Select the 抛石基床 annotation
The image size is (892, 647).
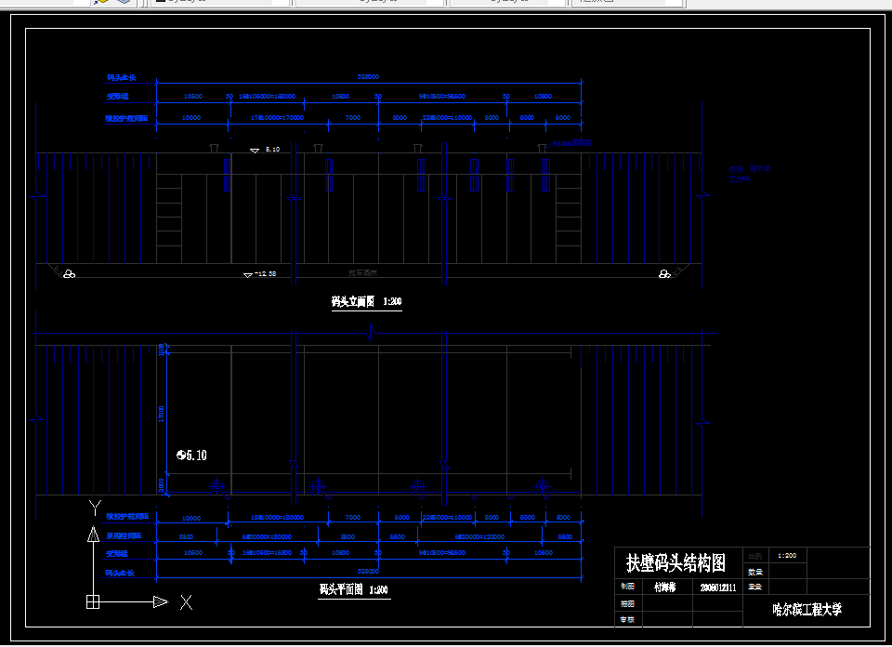[363, 273]
